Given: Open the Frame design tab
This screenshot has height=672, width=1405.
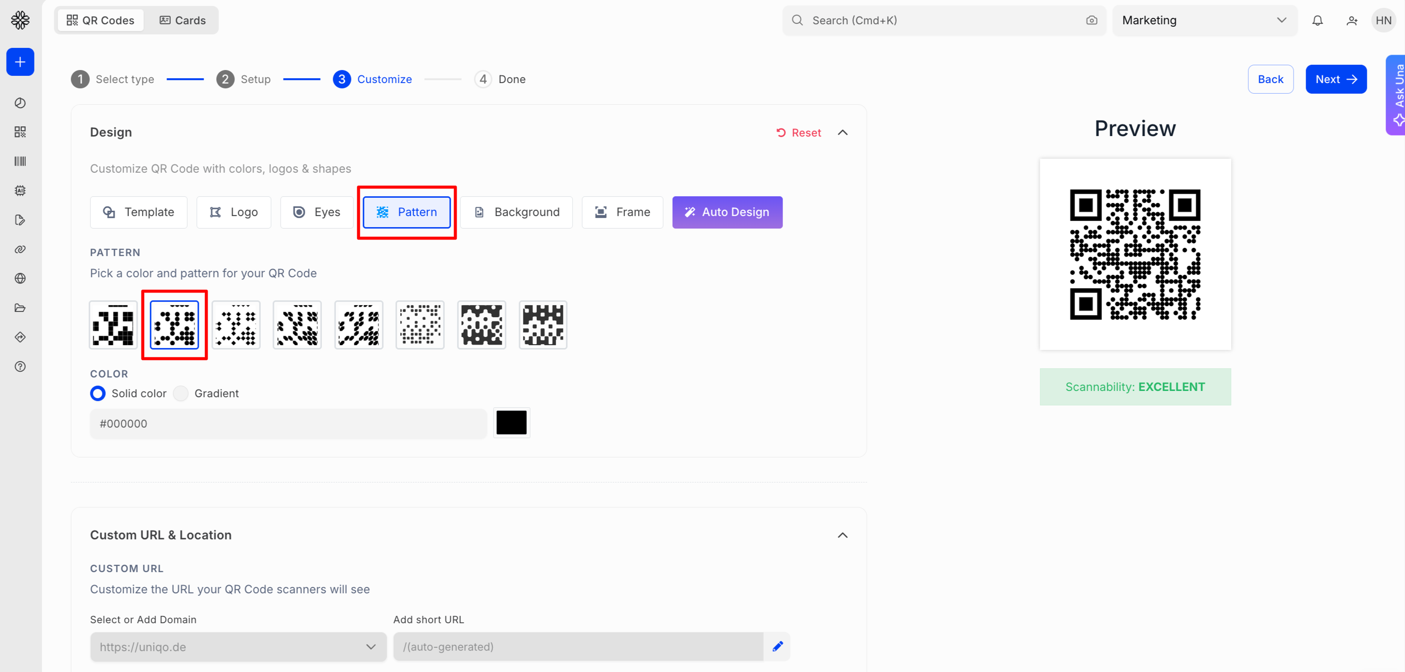Looking at the screenshot, I should coord(622,212).
